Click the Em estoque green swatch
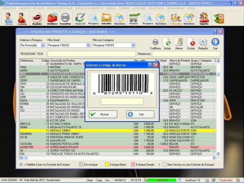 [81, 164]
